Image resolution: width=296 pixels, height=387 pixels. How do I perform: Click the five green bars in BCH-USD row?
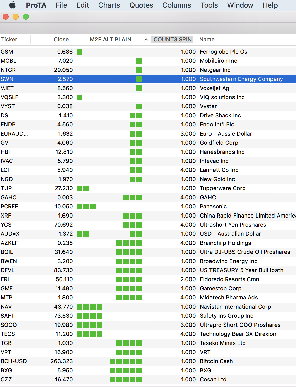tap(126, 361)
